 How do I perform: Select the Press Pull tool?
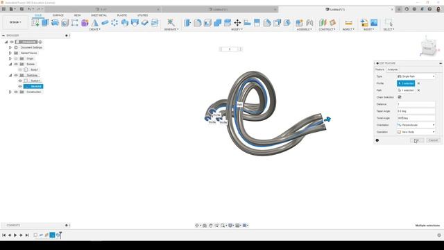[x=187, y=23]
